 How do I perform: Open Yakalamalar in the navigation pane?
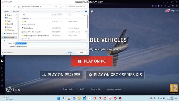point(11,30)
